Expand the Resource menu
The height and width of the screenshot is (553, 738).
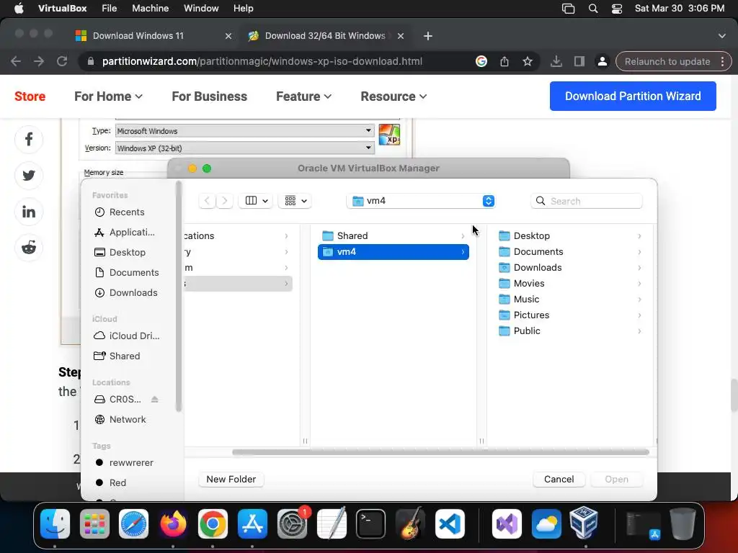click(394, 96)
